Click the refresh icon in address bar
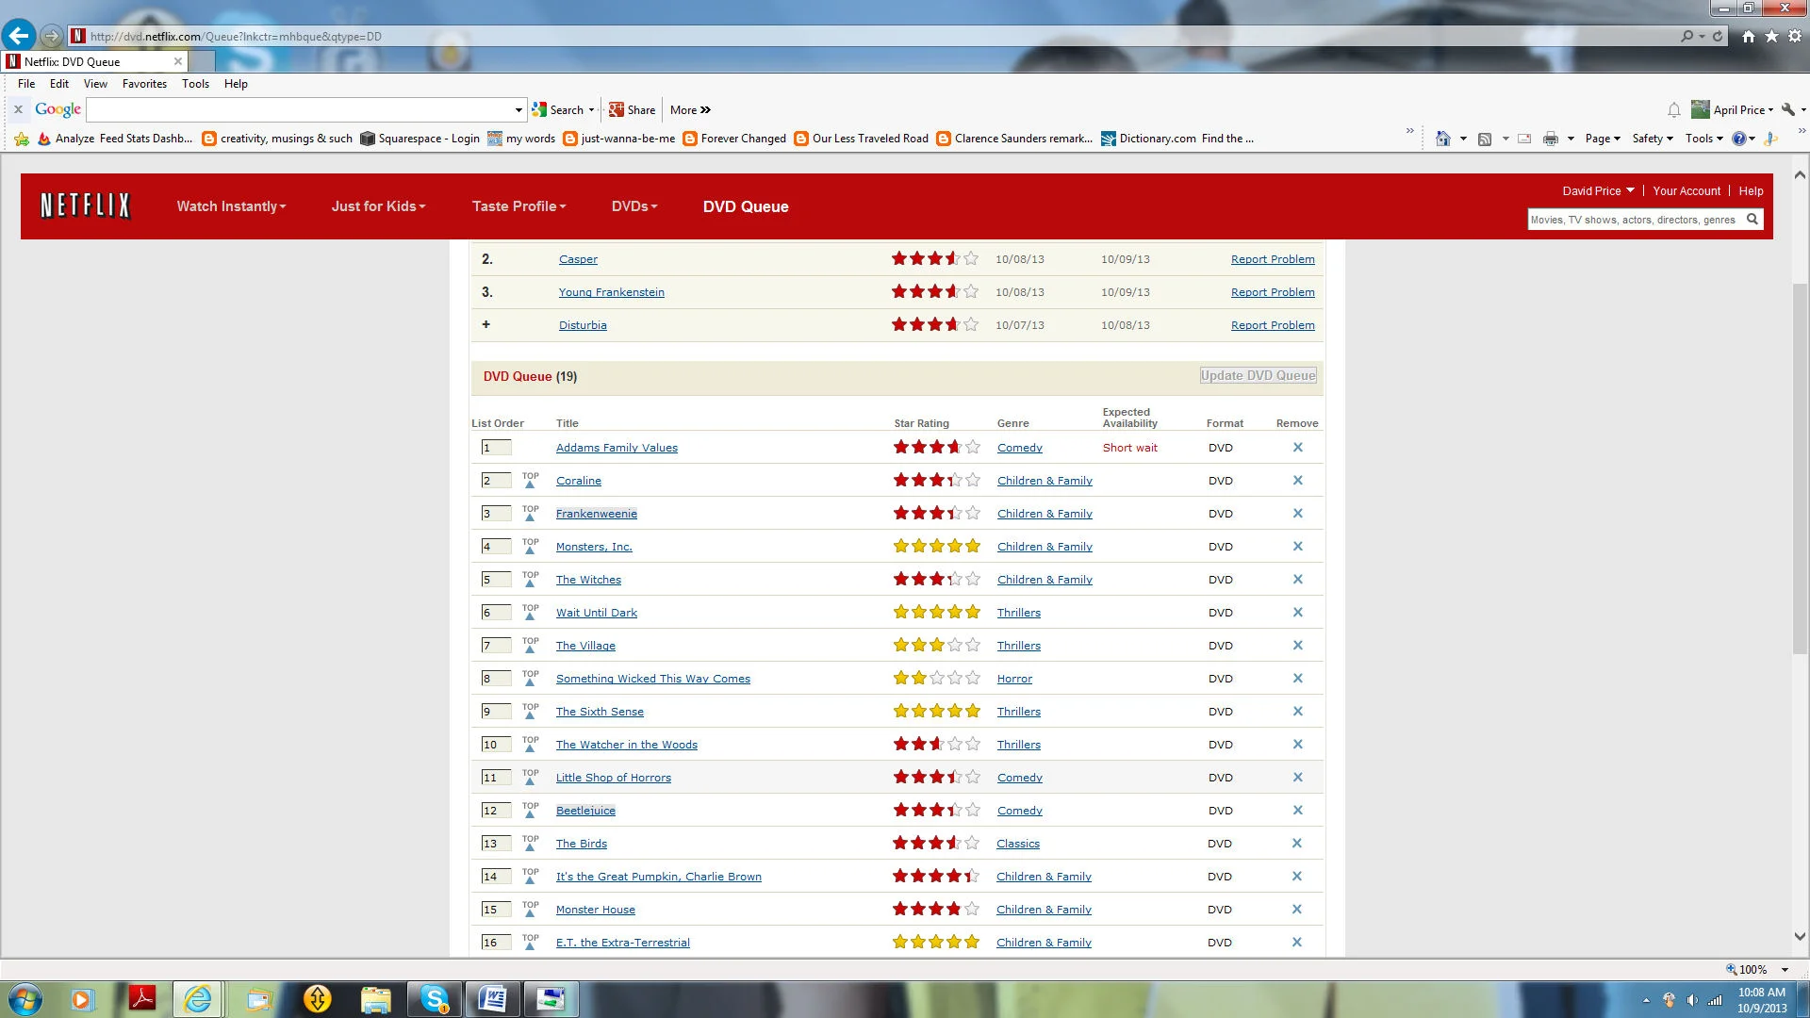This screenshot has height=1018, width=1810. point(1718,37)
